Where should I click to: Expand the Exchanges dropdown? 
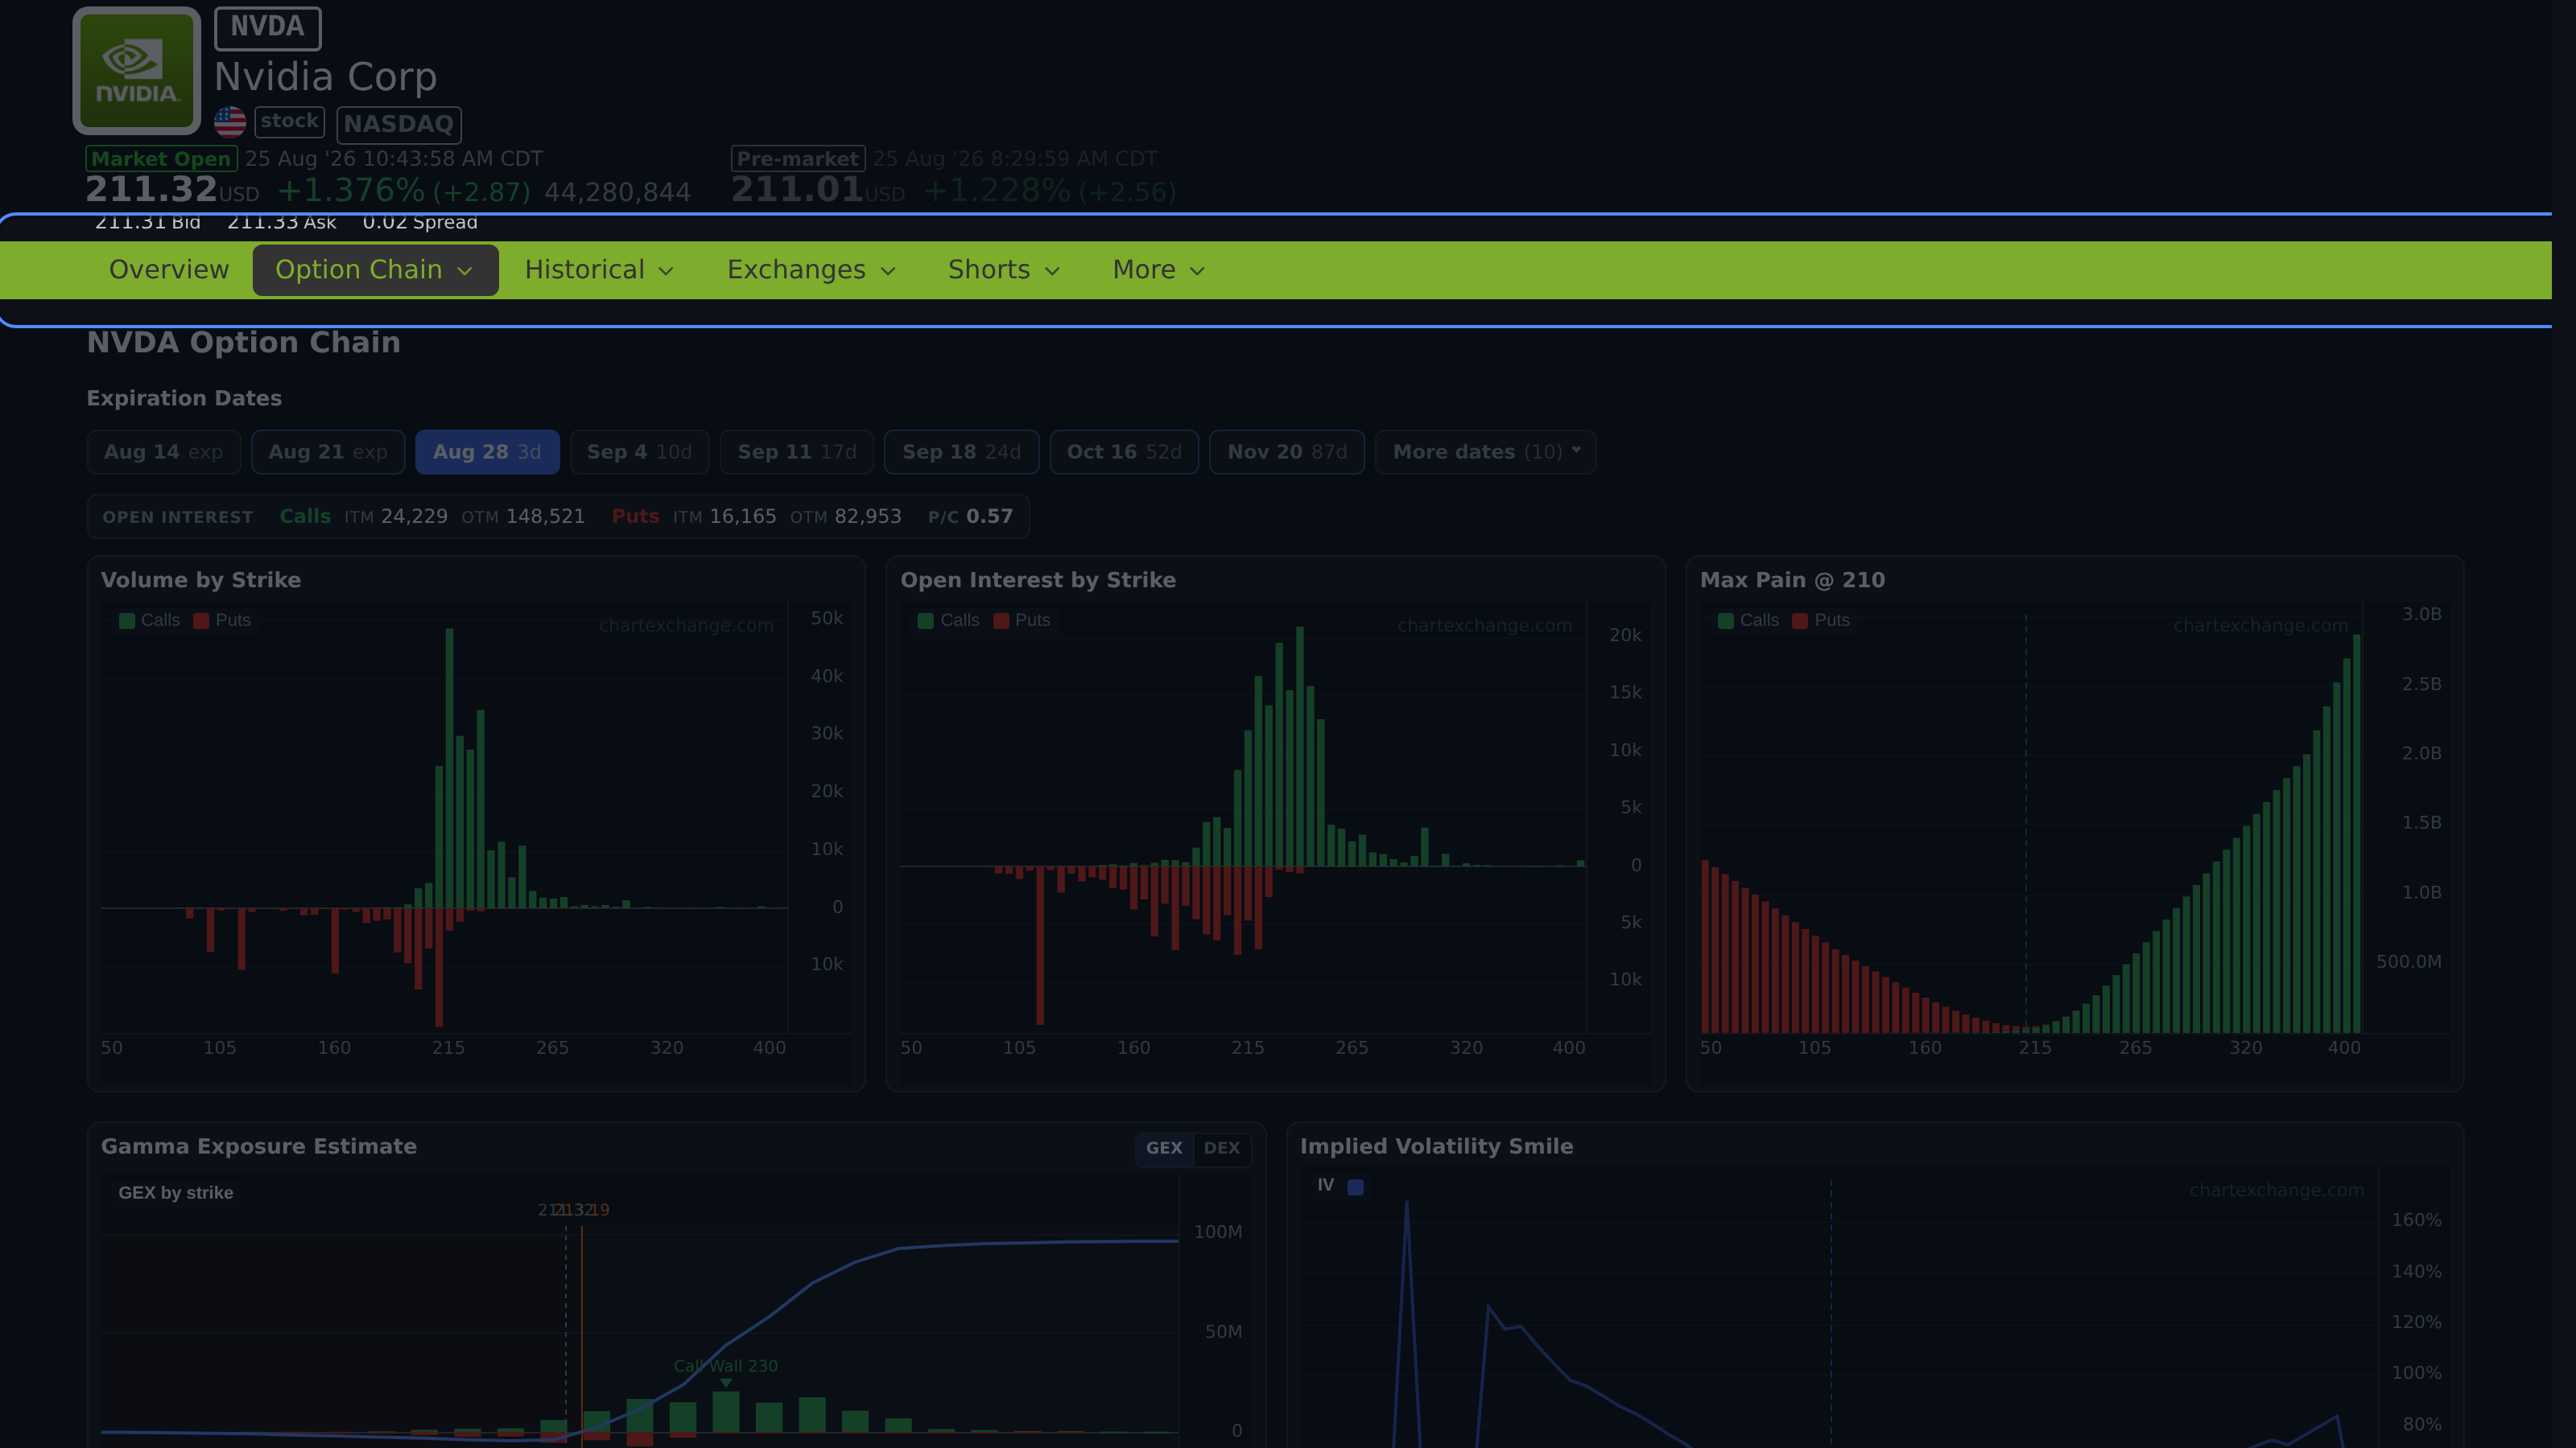pos(811,269)
